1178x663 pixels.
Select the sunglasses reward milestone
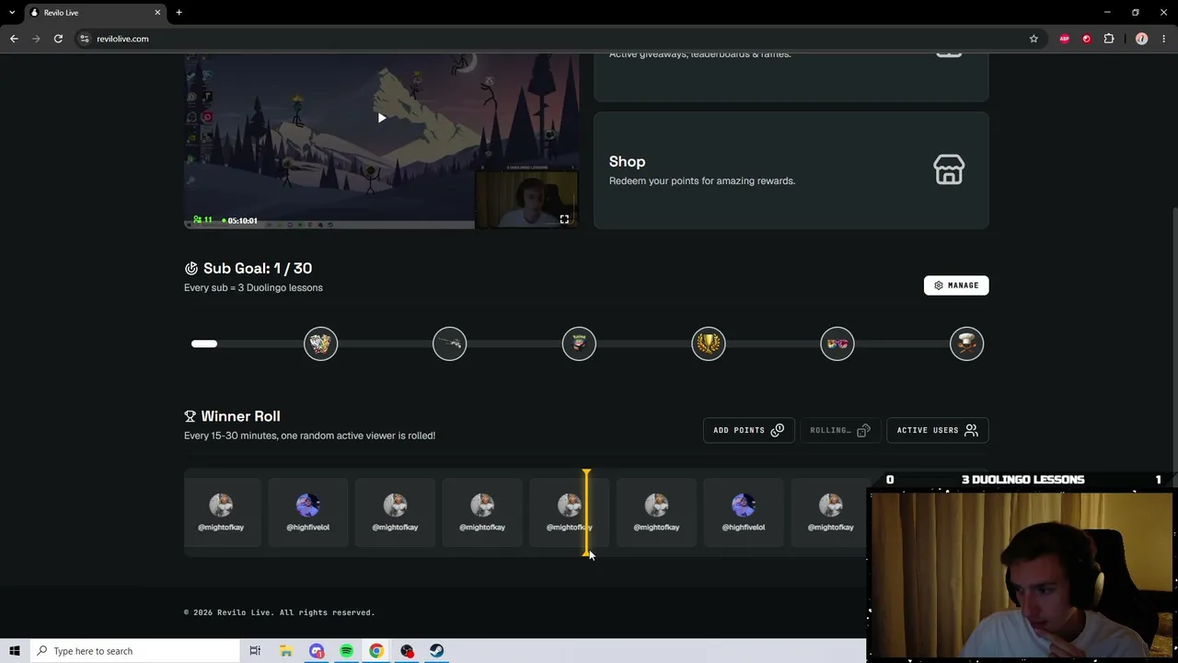click(837, 343)
